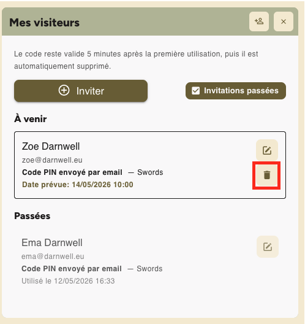The width and height of the screenshot is (305, 324).
Task: Click the plus icon in Inviter button
Action: 64,90
